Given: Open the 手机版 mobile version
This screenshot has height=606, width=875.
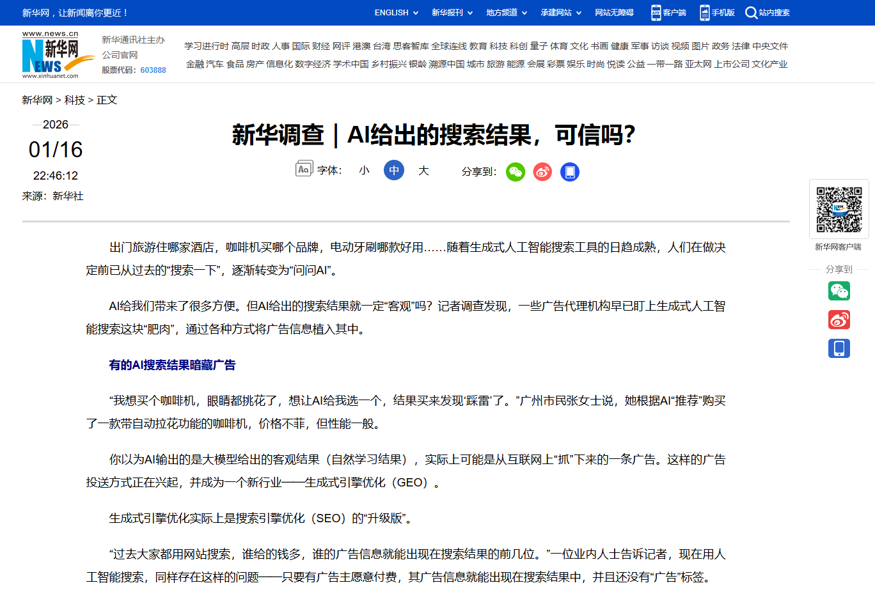Looking at the screenshot, I should [717, 13].
